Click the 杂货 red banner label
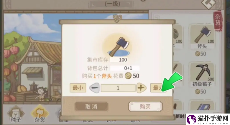This screenshot has height=125, width=230. click(218, 21)
